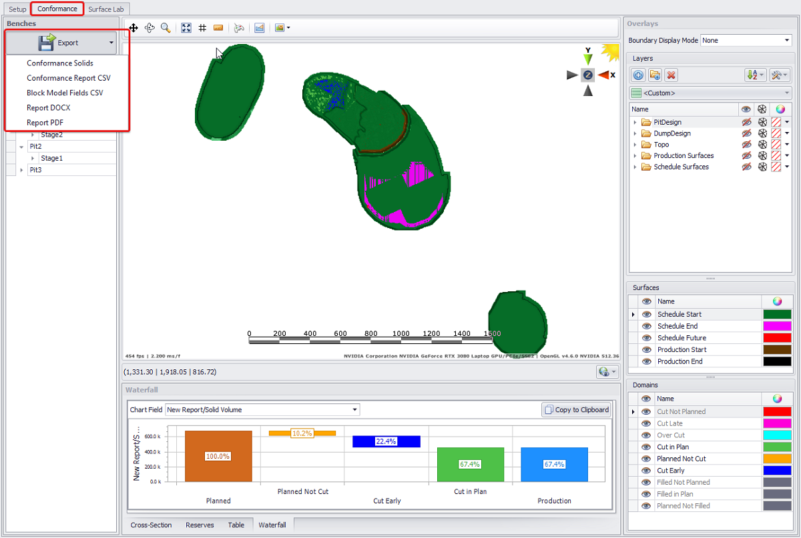Show the PitDesign layer via eye icon
801x538 pixels.
(746, 123)
